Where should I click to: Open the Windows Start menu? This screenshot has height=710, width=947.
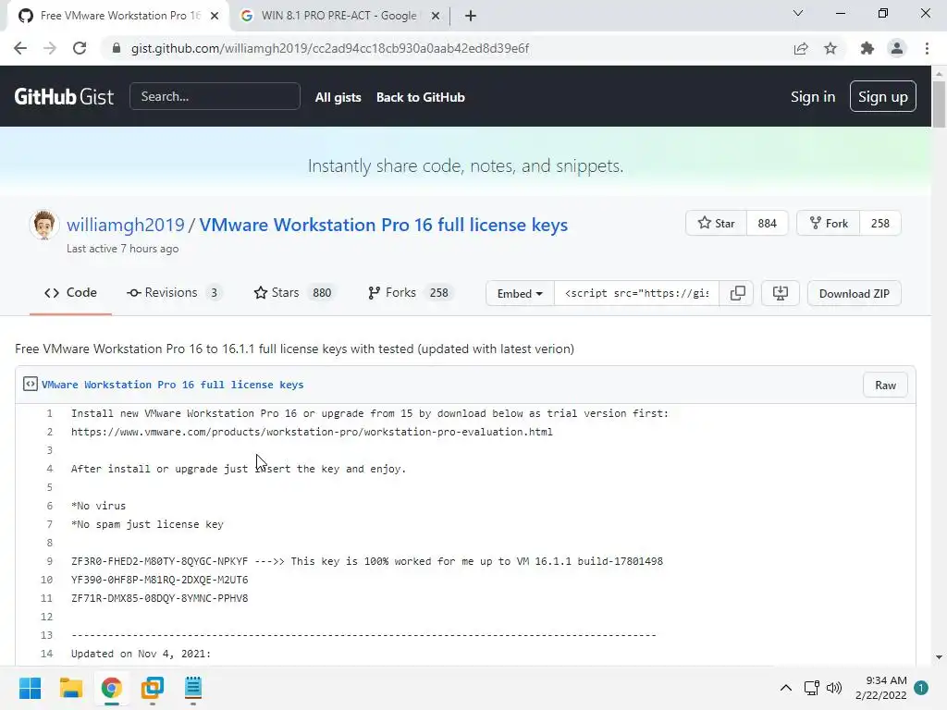30,688
